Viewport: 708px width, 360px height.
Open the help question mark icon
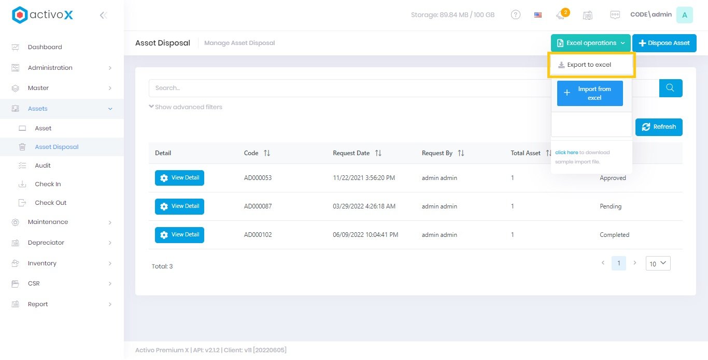[x=516, y=15]
